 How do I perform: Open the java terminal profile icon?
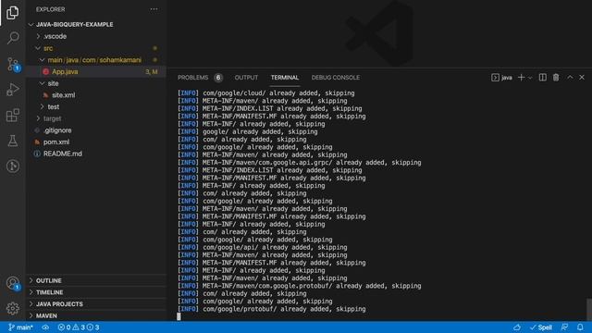point(501,78)
